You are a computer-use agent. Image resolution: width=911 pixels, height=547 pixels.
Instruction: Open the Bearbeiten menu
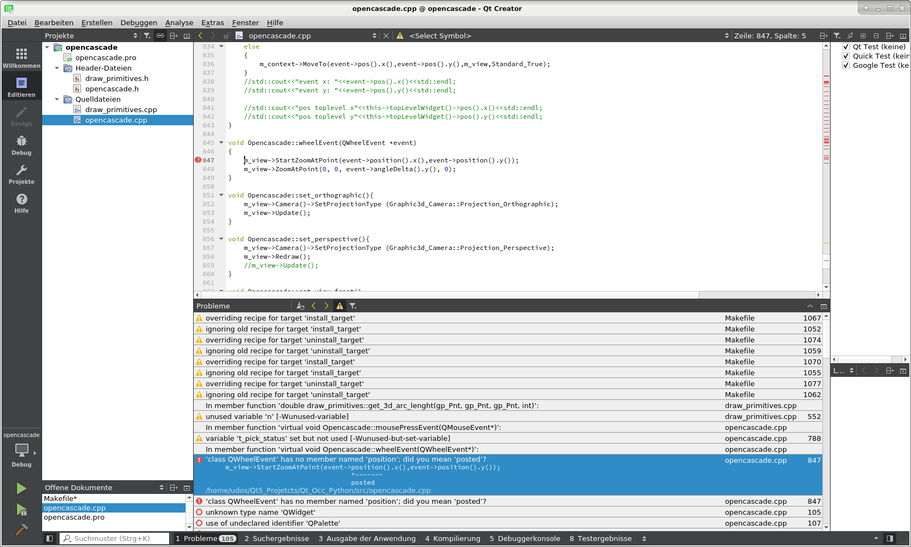click(54, 22)
